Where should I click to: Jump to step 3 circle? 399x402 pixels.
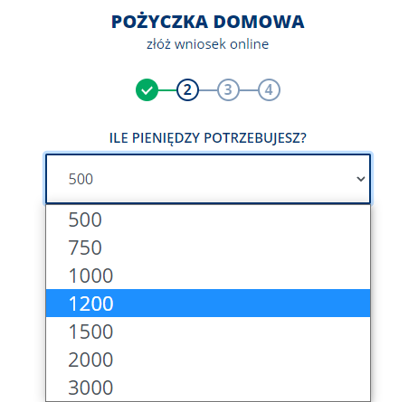click(x=228, y=89)
